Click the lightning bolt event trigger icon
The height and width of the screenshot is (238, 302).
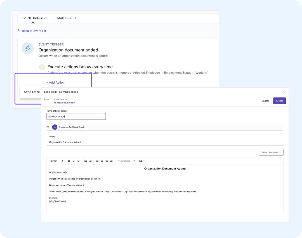(x=27, y=48)
